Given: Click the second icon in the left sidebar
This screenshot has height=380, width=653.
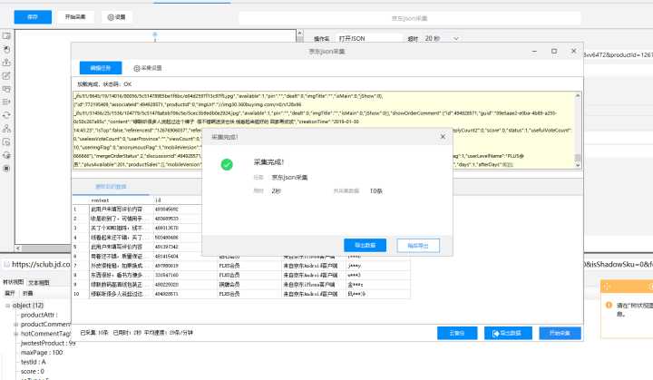Looking at the screenshot, I should tap(7, 50).
